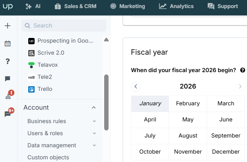This screenshot has width=247, height=162.
Task: Open the question mark help icon in sidebar
Action: coord(7,61)
